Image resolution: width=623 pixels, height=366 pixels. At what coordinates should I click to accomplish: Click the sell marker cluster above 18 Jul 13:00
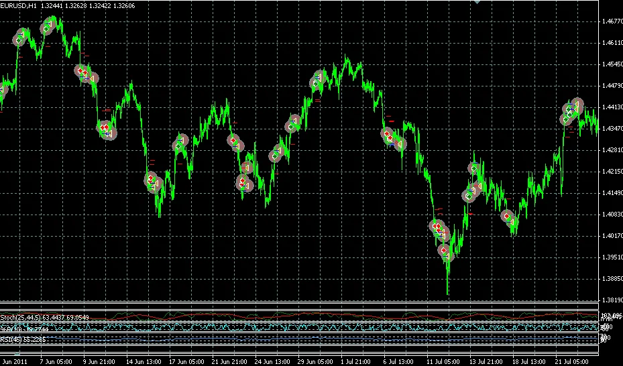pyautogui.click(x=508, y=218)
